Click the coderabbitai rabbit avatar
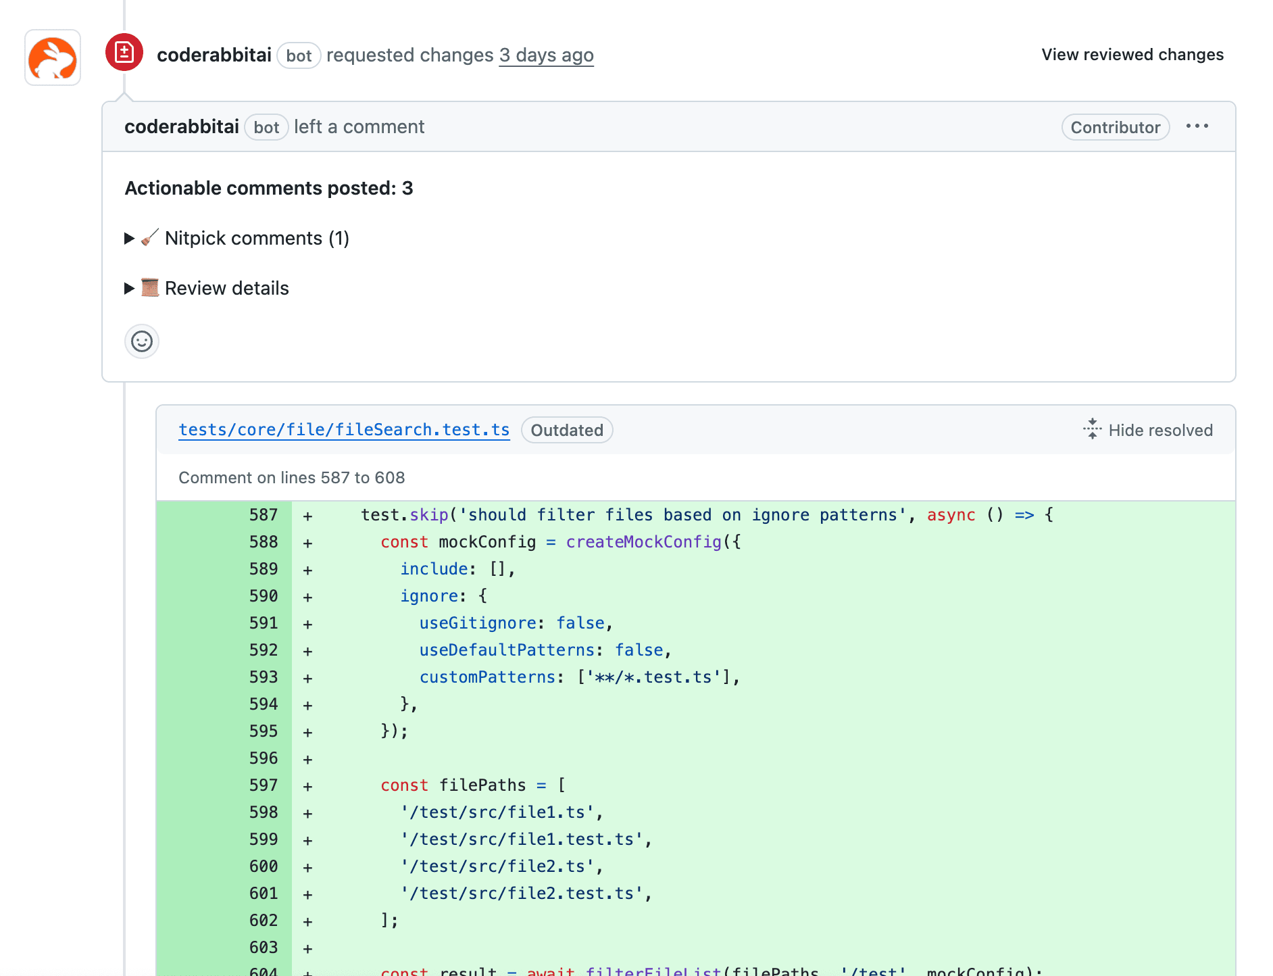The width and height of the screenshot is (1273, 976). tap(52, 58)
